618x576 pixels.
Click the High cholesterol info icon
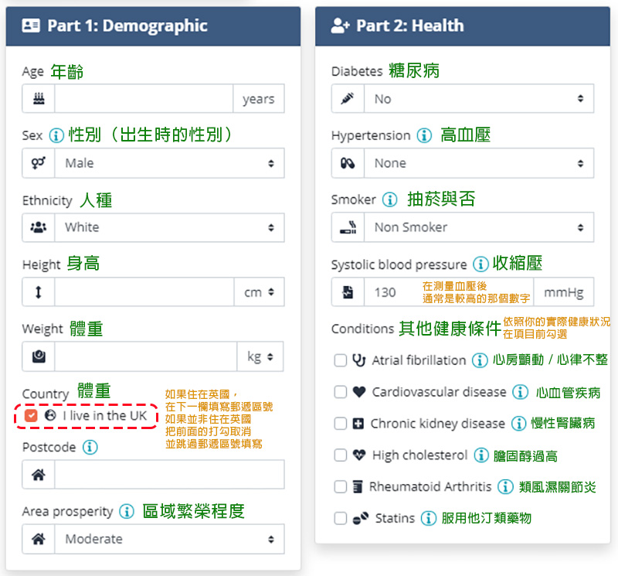pyautogui.click(x=480, y=455)
